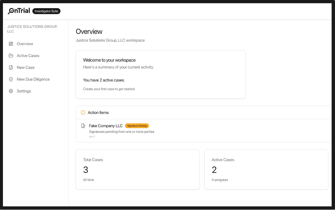Click the Apr 3 date text
The height and width of the screenshot is (210, 335).
[92, 137]
